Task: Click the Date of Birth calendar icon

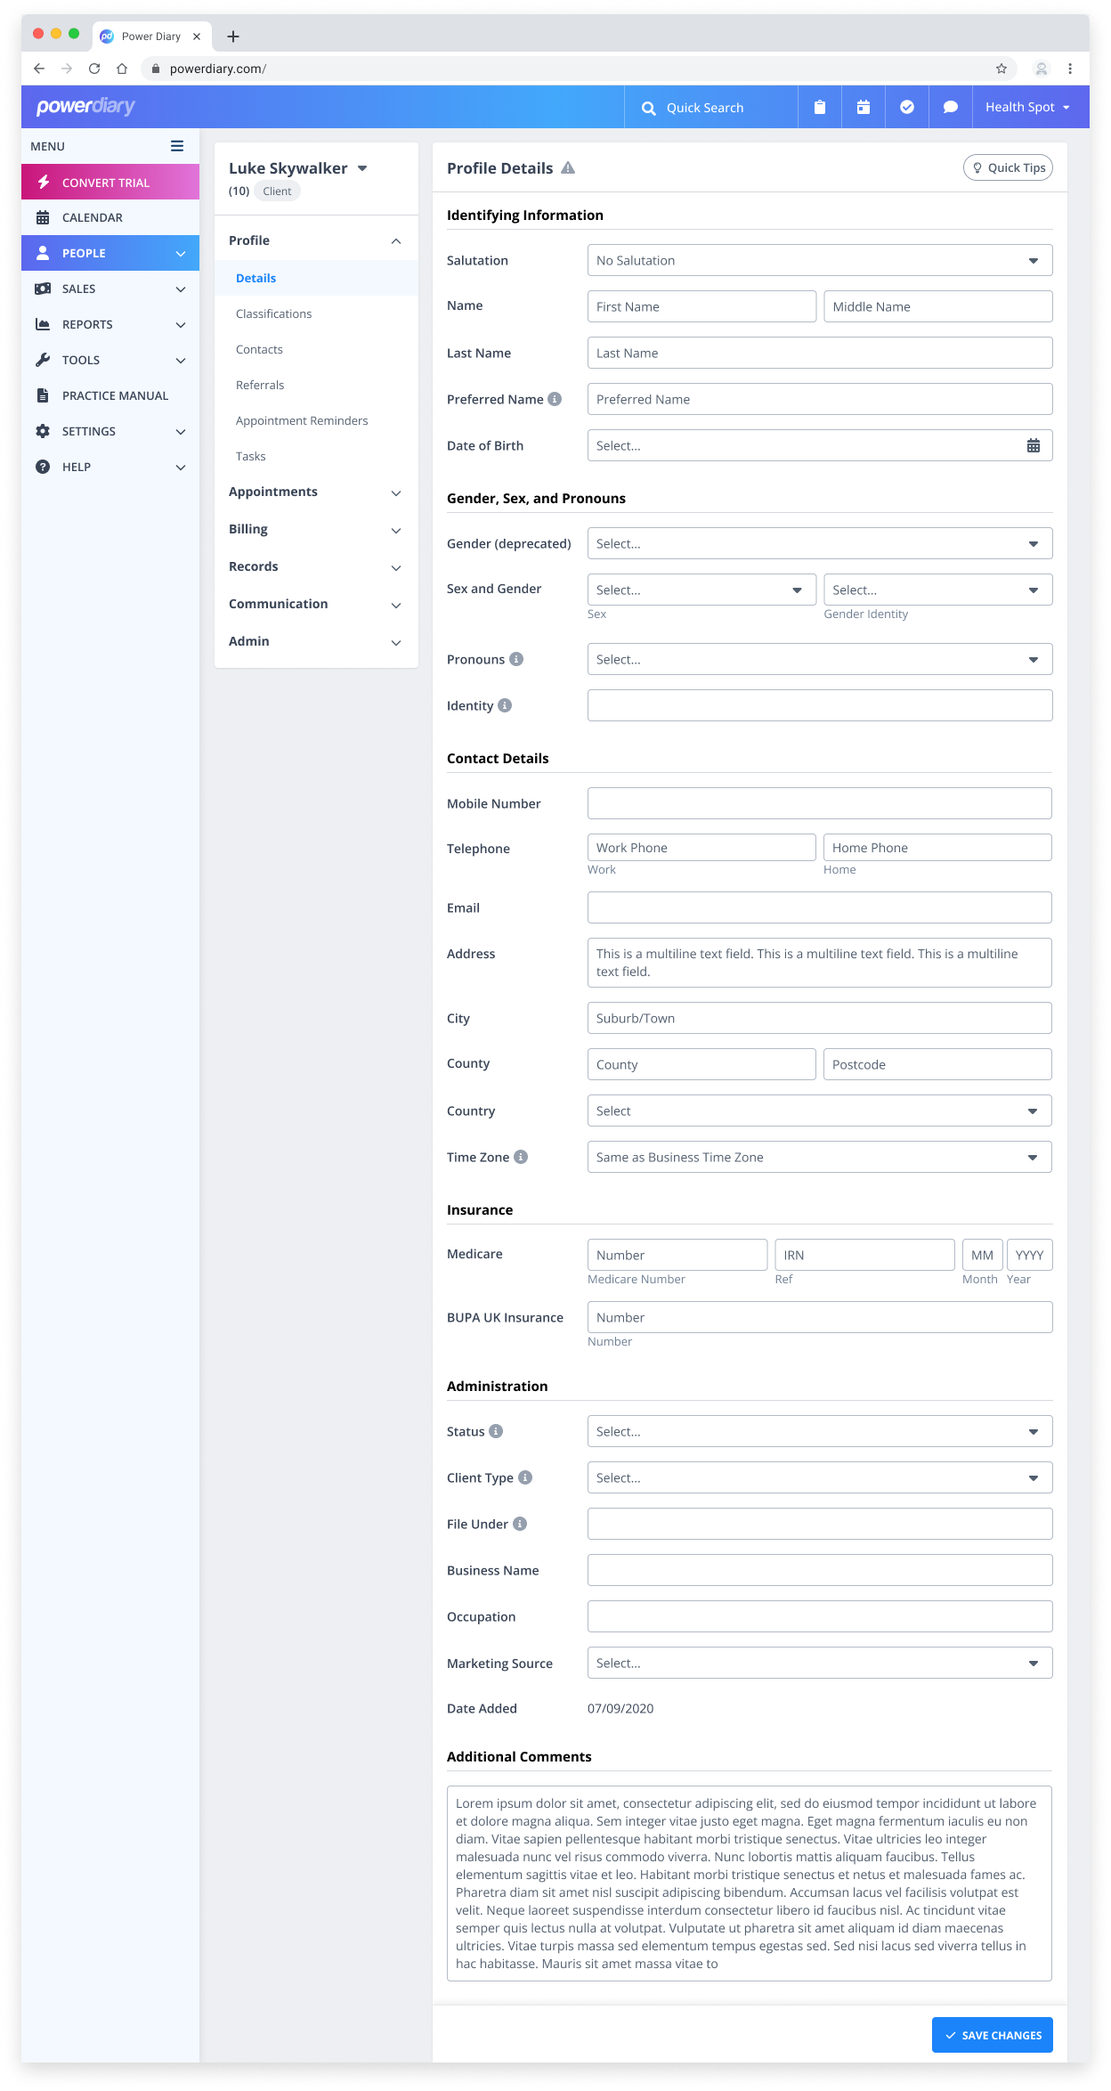Action: pos(1033,445)
